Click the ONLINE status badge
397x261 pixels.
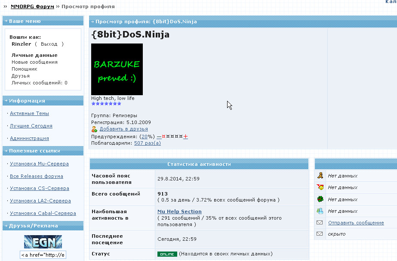pyautogui.click(x=167, y=254)
